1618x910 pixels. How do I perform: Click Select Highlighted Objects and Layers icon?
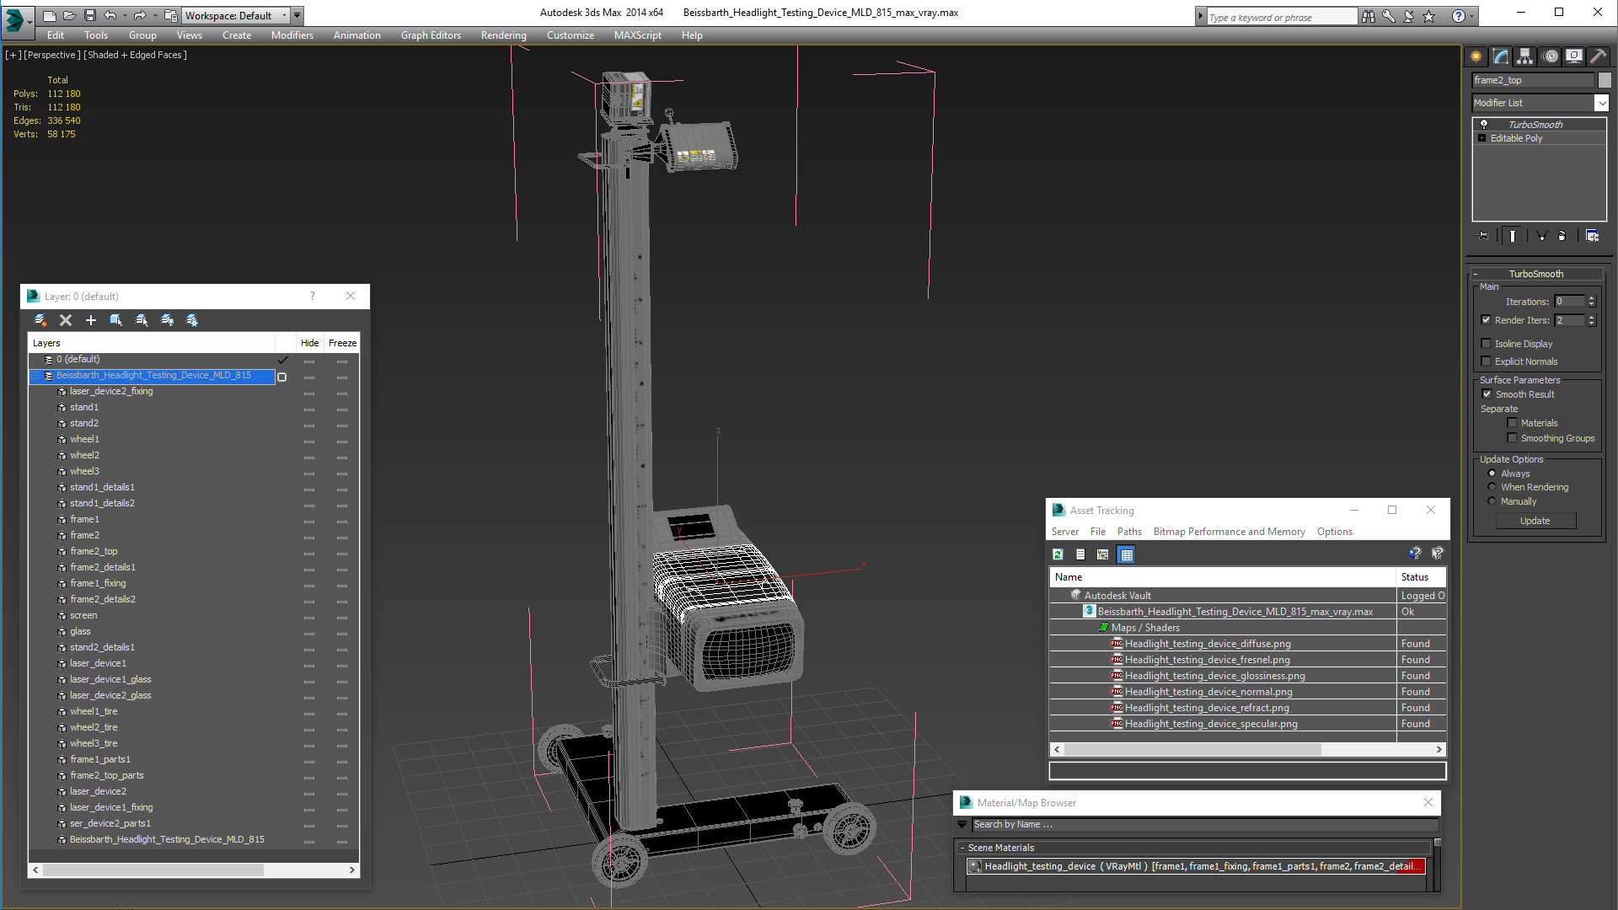click(116, 320)
